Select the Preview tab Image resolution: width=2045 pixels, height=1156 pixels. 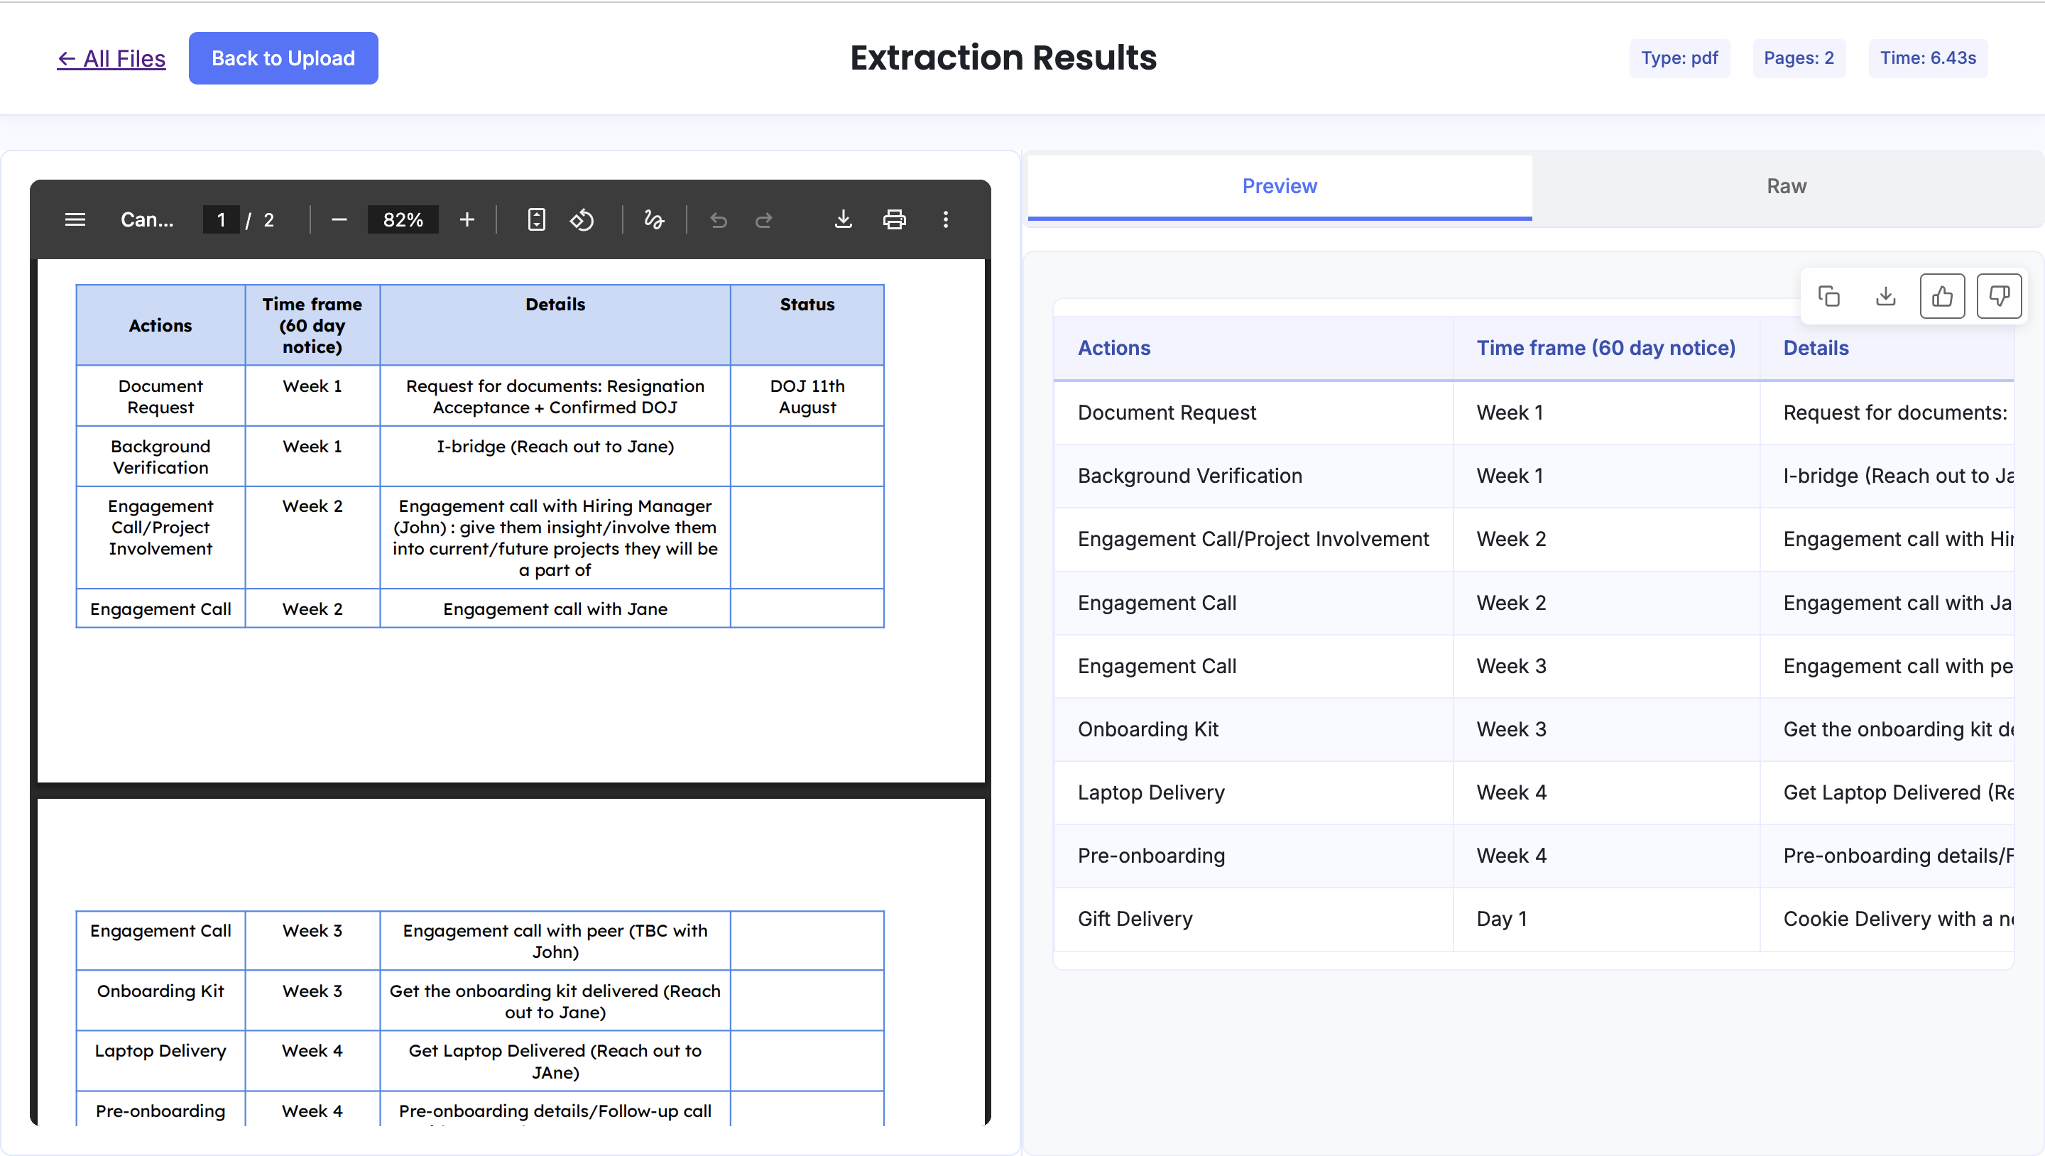(1279, 186)
